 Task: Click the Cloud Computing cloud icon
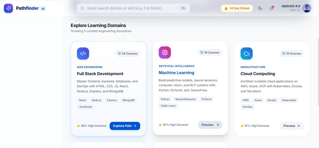point(247,53)
